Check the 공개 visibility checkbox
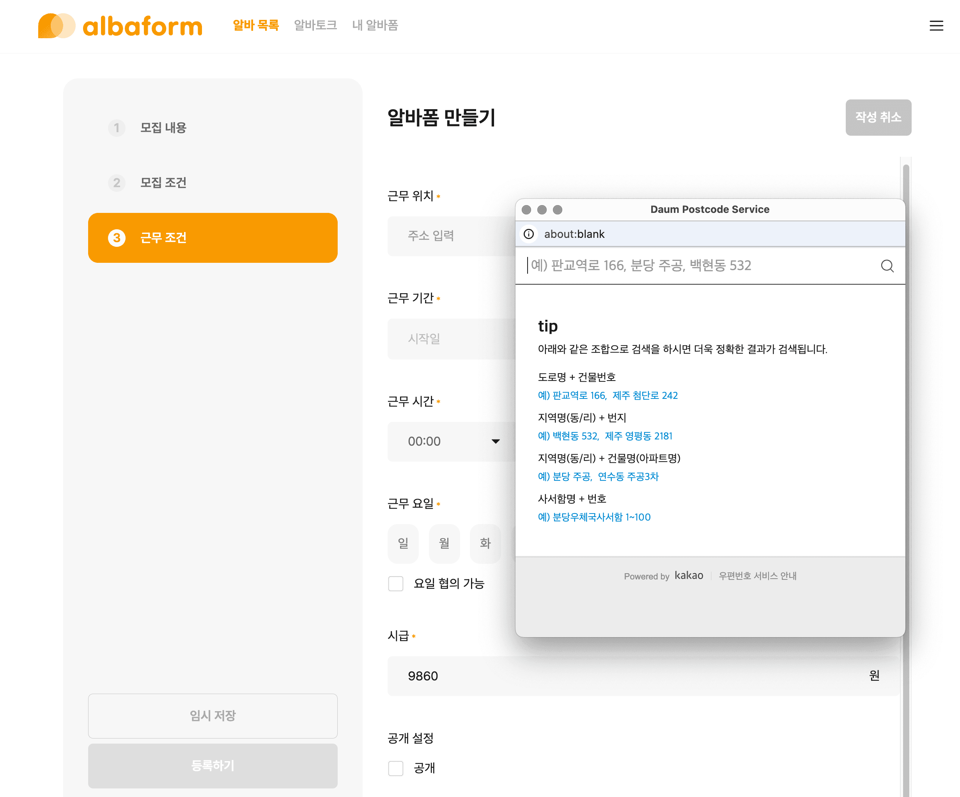 396,768
